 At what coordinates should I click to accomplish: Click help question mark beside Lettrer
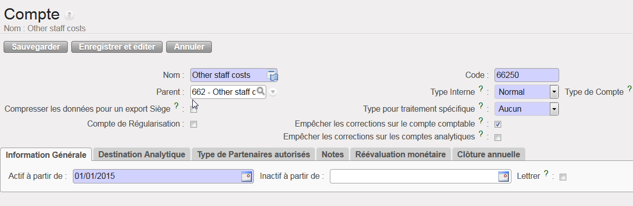tap(546, 173)
